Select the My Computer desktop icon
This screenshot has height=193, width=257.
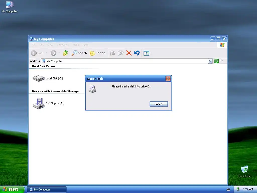10,7
